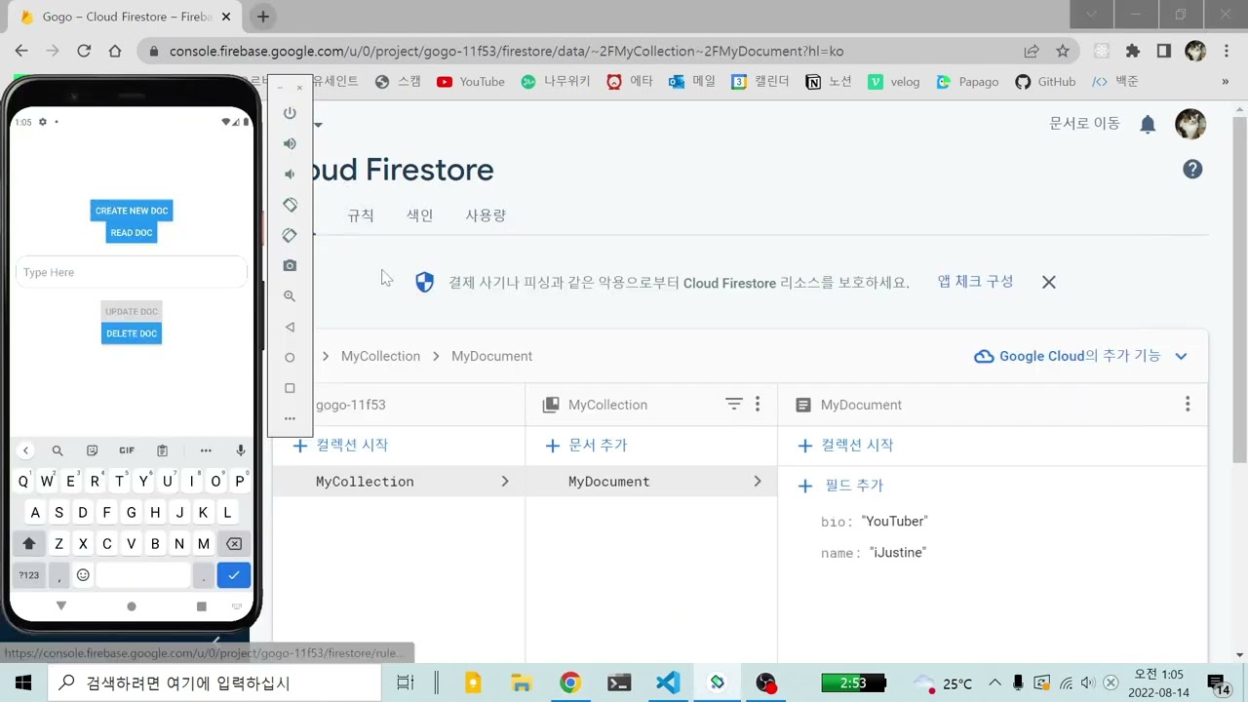Click 필드 추가 button
The image size is (1248, 702).
(840, 486)
